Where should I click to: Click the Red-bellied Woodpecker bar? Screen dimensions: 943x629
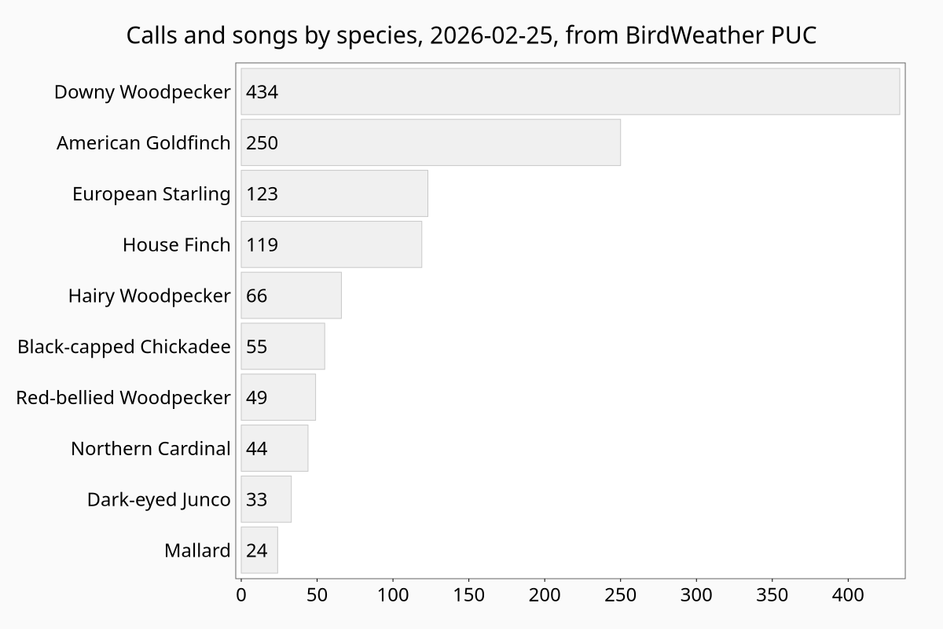[x=278, y=397]
